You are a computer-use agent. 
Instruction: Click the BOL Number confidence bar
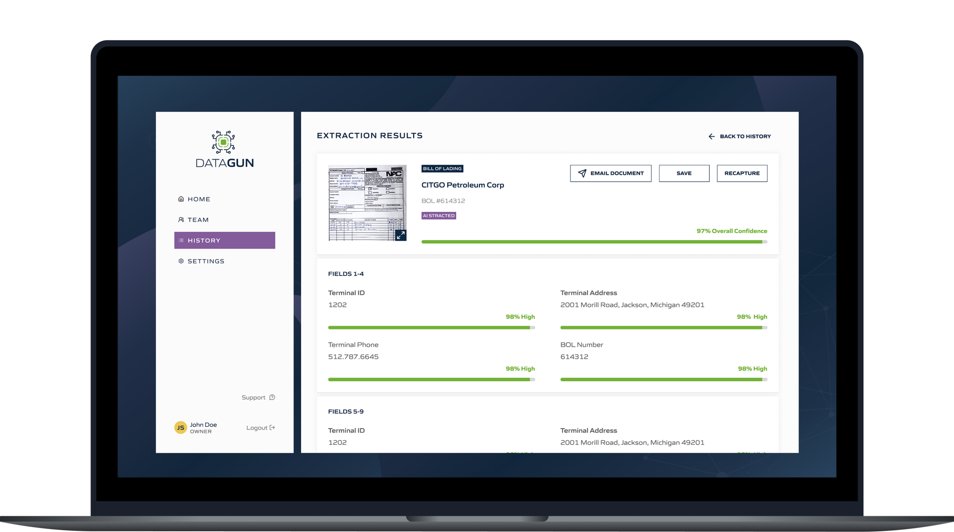(664, 380)
